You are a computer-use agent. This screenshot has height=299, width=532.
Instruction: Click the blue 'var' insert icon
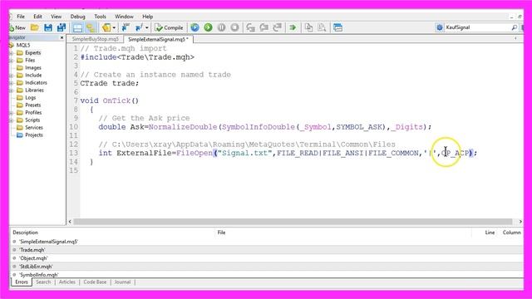126,27
